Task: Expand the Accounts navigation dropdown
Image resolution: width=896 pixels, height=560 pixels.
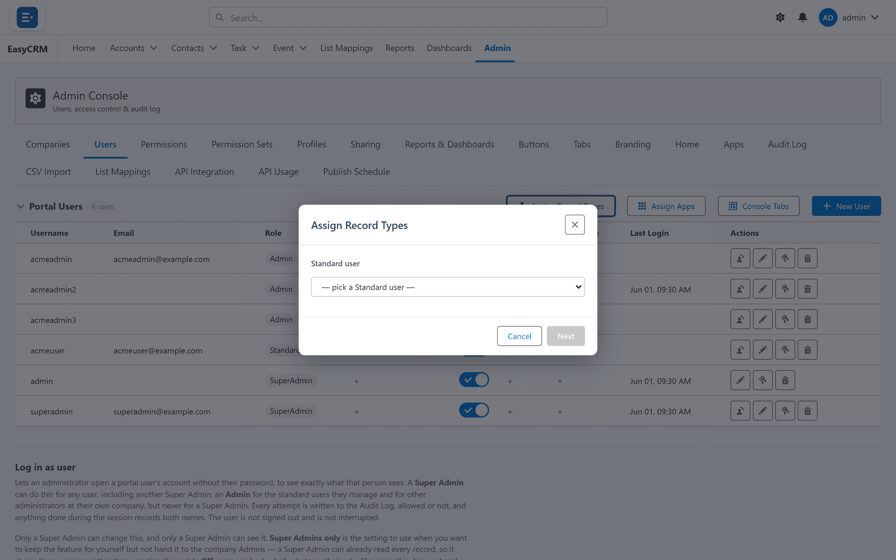Action: [x=133, y=48]
